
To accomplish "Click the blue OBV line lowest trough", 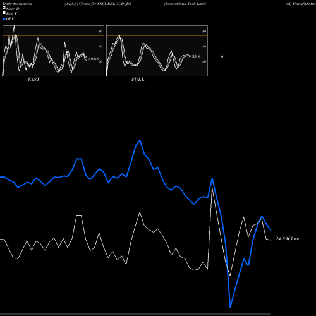I will [x=230, y=307].
